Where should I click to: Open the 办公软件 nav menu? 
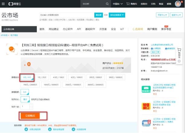pos(68,29)
